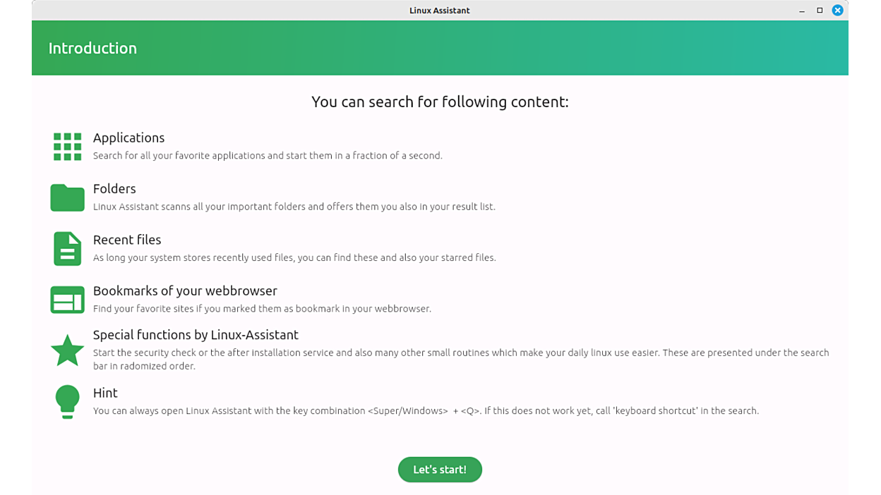Image resolution: width=881 pixels, height=495 pixels.
Task: Click the green Folders icon
Action: point(67,197)
